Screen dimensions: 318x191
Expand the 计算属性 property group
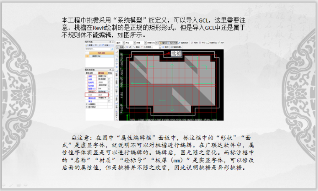pos(87,104)
